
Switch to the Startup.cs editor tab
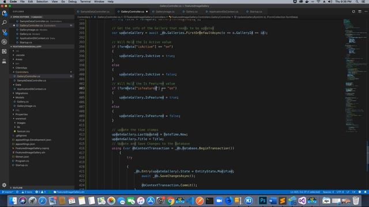(255, 11)
